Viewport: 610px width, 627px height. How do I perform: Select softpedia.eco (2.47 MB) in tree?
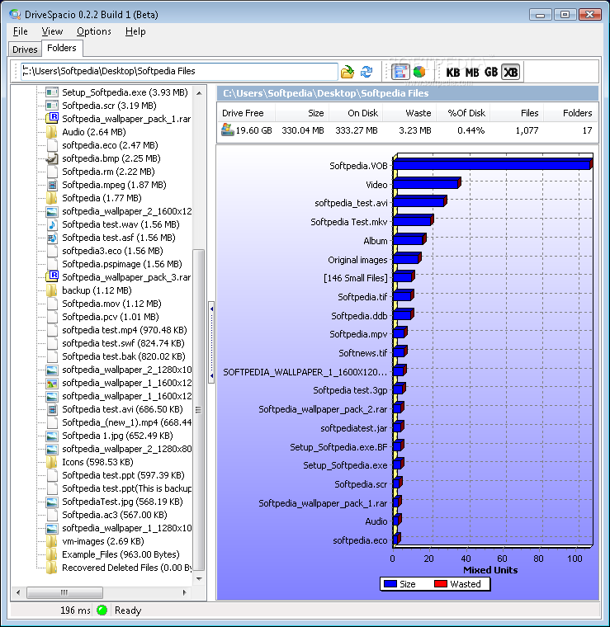[110, 145]
